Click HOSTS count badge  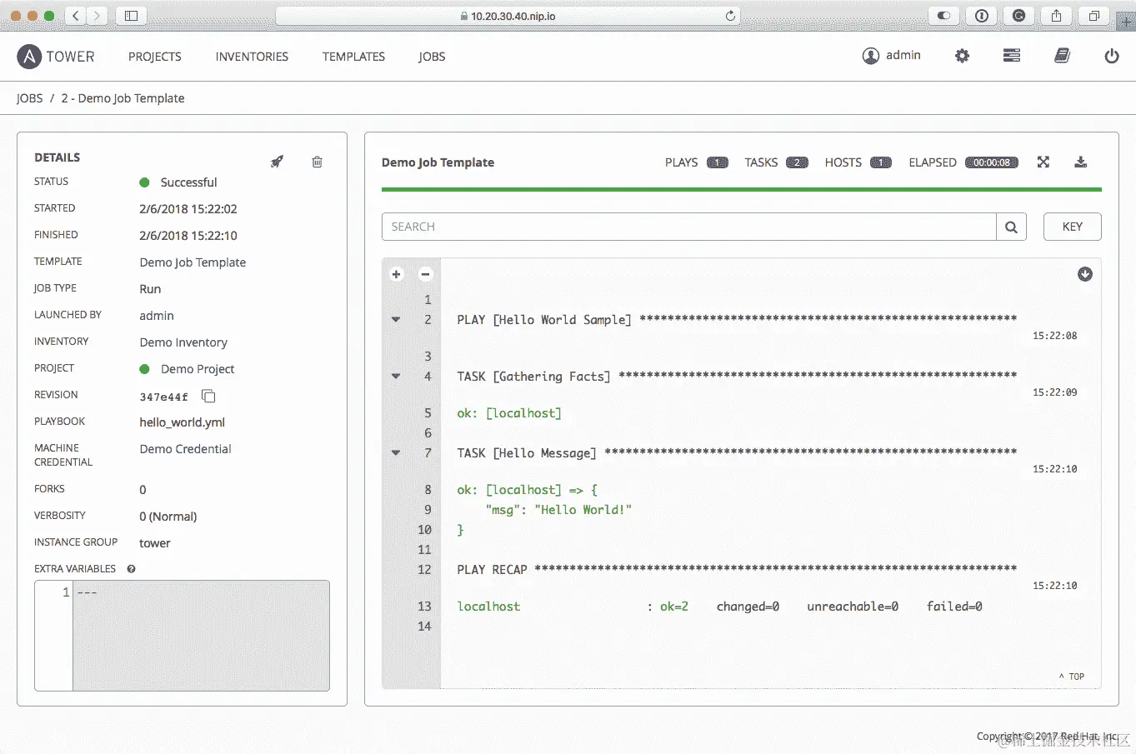tap(881, 162)
